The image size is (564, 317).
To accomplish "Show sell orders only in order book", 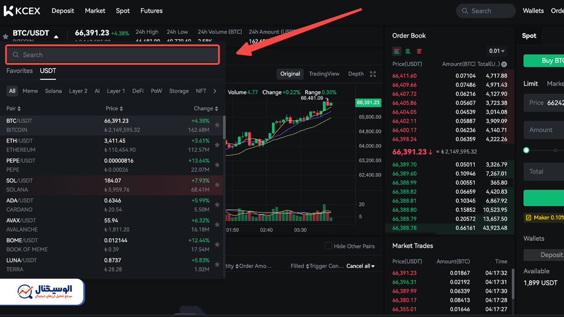I will pos(419,51).
